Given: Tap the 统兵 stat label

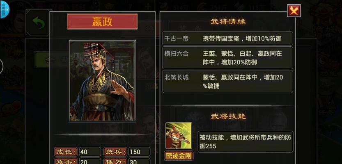Looking at the screenshot, I should point(115,152).
